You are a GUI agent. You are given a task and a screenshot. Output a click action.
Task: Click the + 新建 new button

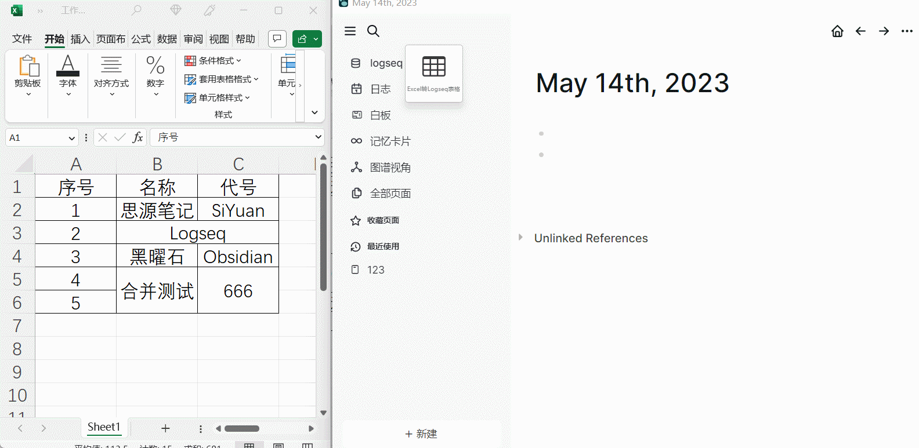coord(421,434)
